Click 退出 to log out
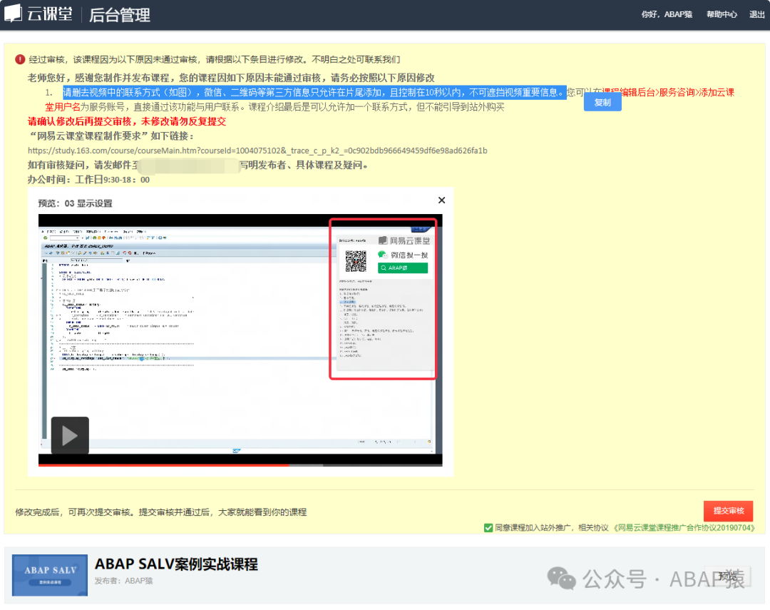 pos(756,14)
